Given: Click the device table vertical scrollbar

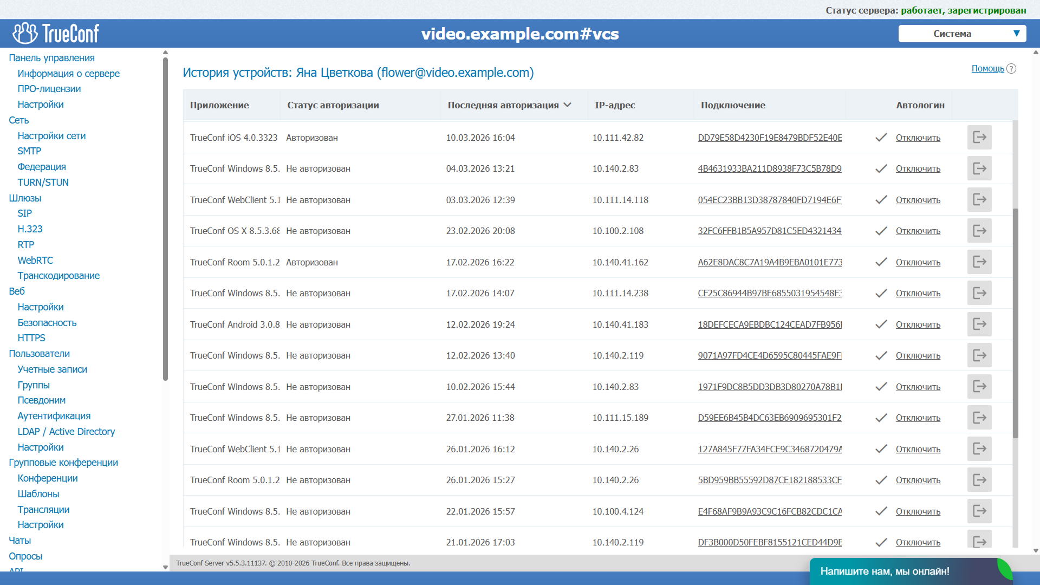Looking at the screenshot, I should pyautogui.click(x=1016, y=323).
